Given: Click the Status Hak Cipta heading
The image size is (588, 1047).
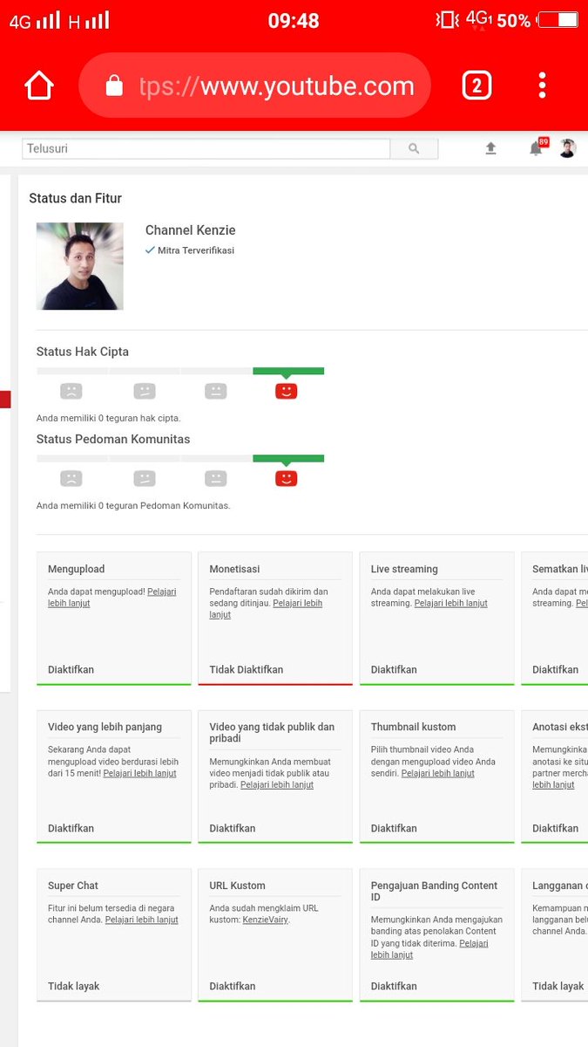Looking at the screenshot, I should 82,352.
